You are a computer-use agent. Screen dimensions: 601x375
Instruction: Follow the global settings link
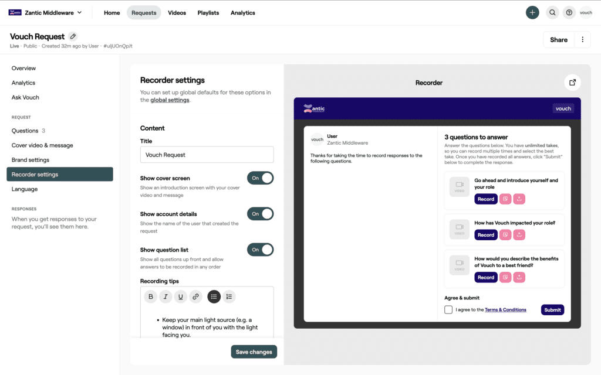(170, 100)
